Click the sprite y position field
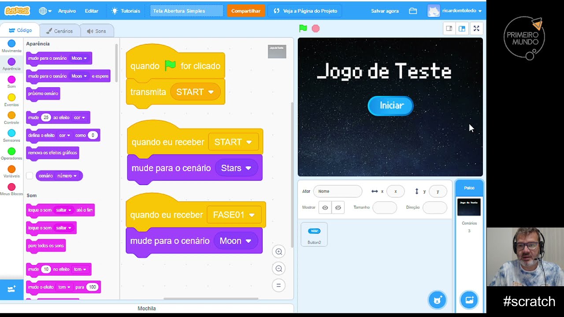This screenshot has width=564, height=317. click(x=438, y=192)
